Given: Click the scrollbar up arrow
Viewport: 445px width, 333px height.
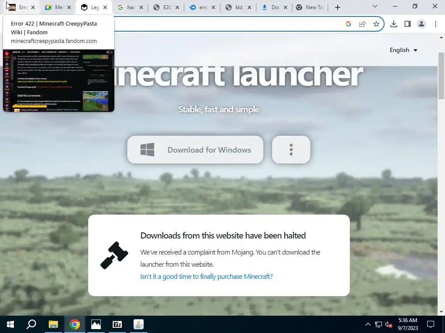Looking at the screenshot, I should click(x=441, y=37).
